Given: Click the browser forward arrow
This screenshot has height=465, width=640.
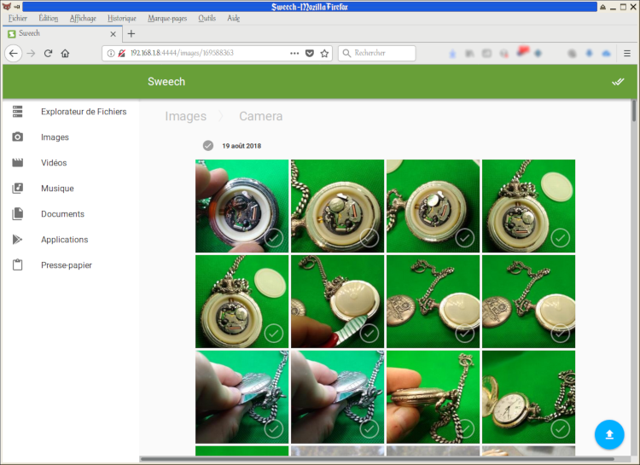Looking at the screenshot, I should coord(31,53).
